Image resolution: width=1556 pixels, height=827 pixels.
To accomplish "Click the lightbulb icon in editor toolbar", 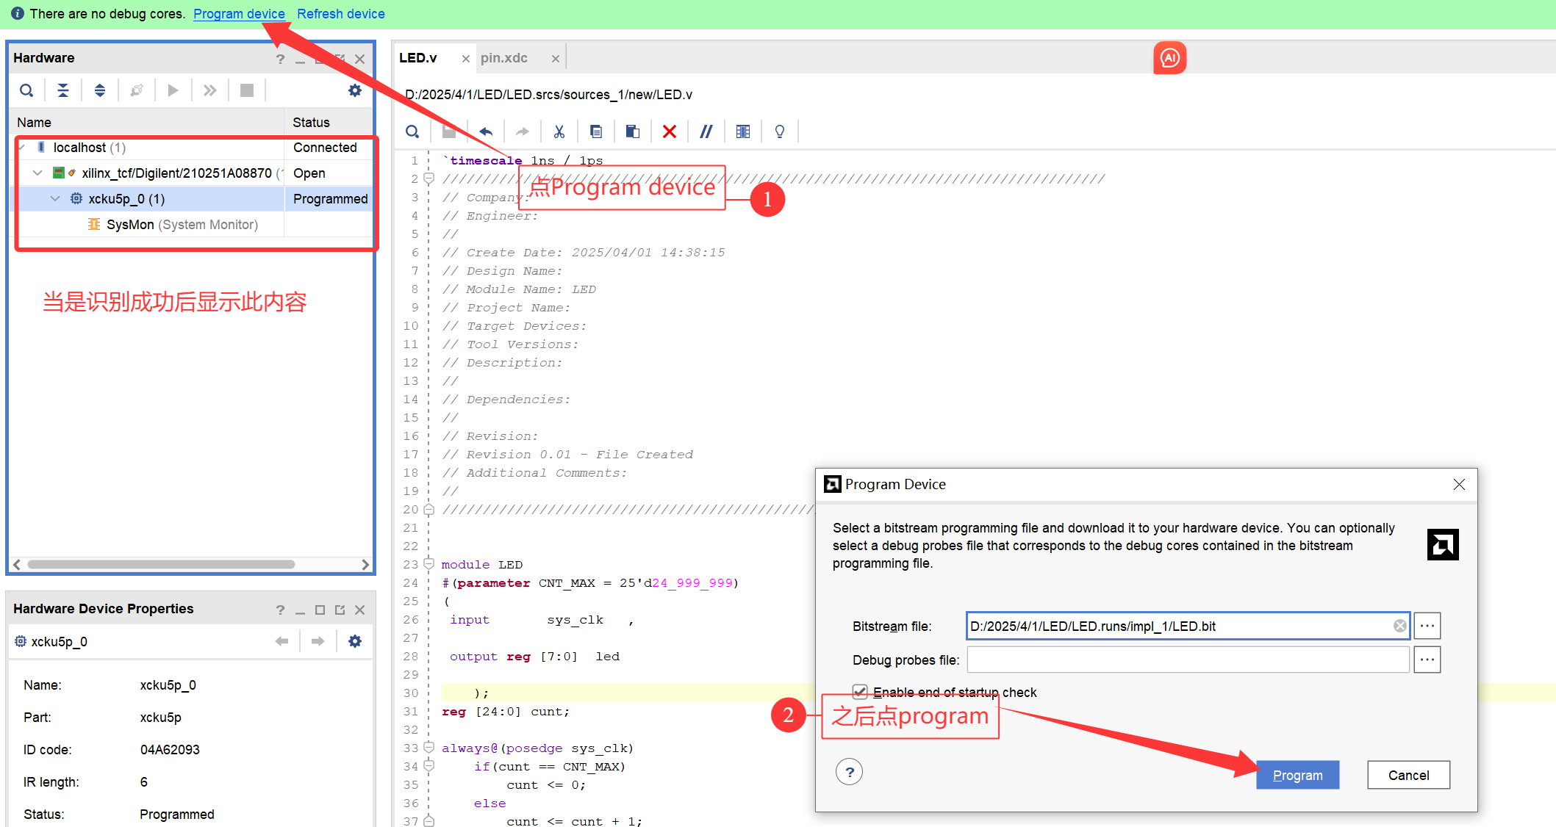I will coord(780,131).
